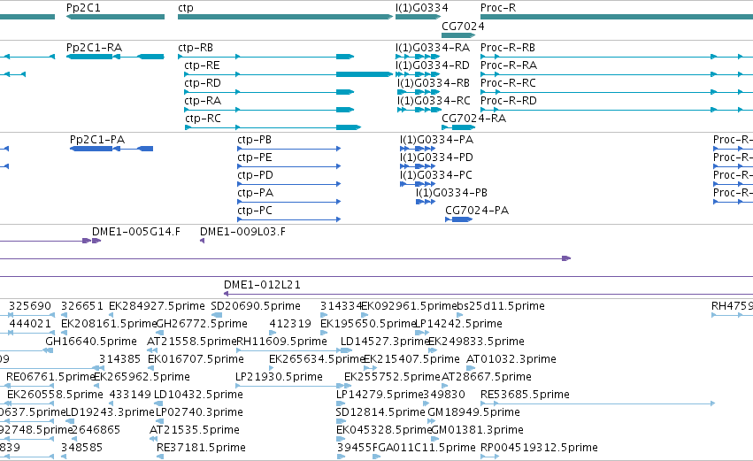Image resolution: width=753 pixels, height=461 pixels.
Task: Click the EK260558.5prime EST label
Action: click(x=55, y=396)
